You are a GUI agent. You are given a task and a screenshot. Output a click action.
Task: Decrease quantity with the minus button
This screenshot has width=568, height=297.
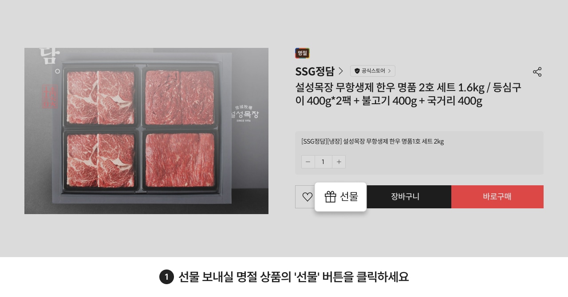(308, 162)
